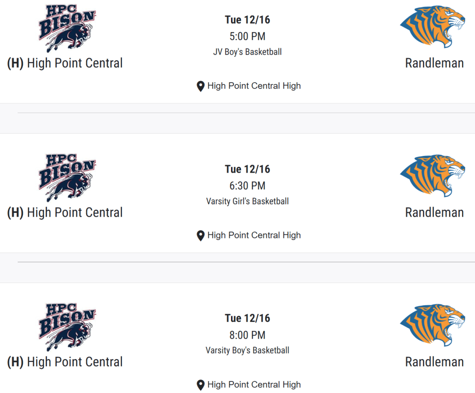Screen dimensions: 475x393
Task: Click Randleman tiger logo in 6:30 PM game
Action: 432,176
